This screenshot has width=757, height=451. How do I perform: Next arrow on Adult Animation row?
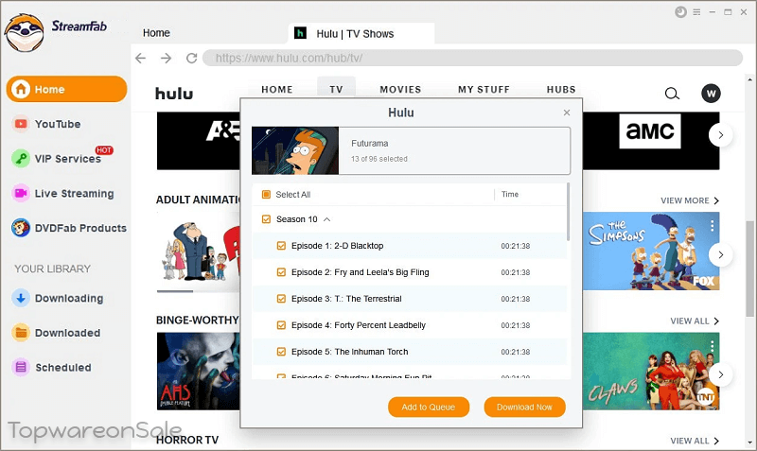tap(720, 254)
